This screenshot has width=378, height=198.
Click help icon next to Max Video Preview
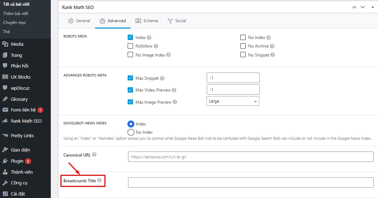[174, 90]
